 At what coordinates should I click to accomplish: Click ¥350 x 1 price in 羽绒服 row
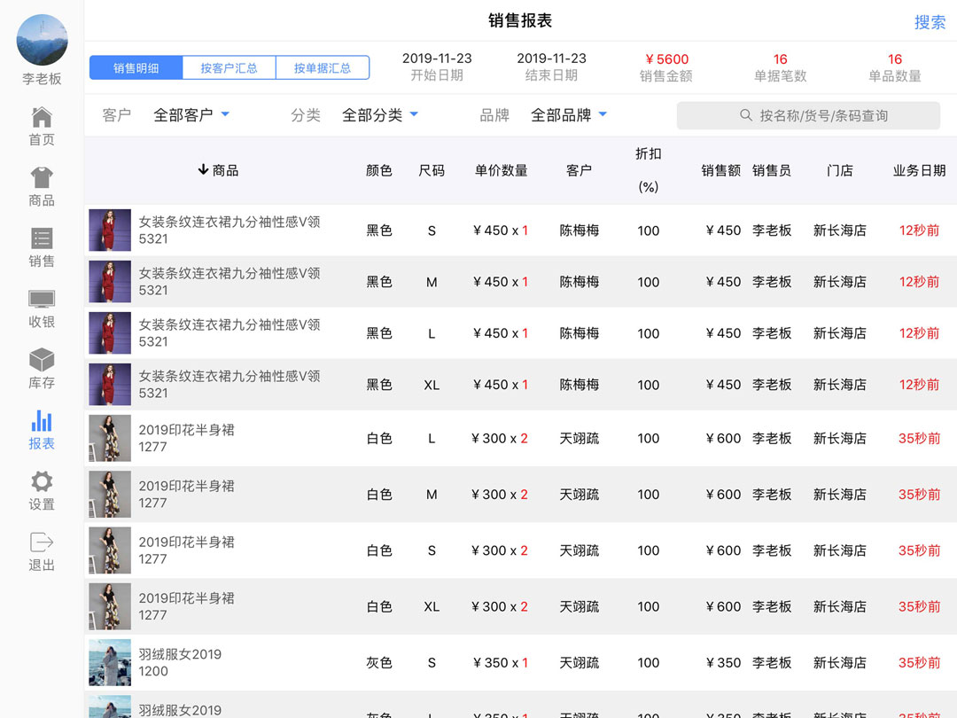point(500,662)
